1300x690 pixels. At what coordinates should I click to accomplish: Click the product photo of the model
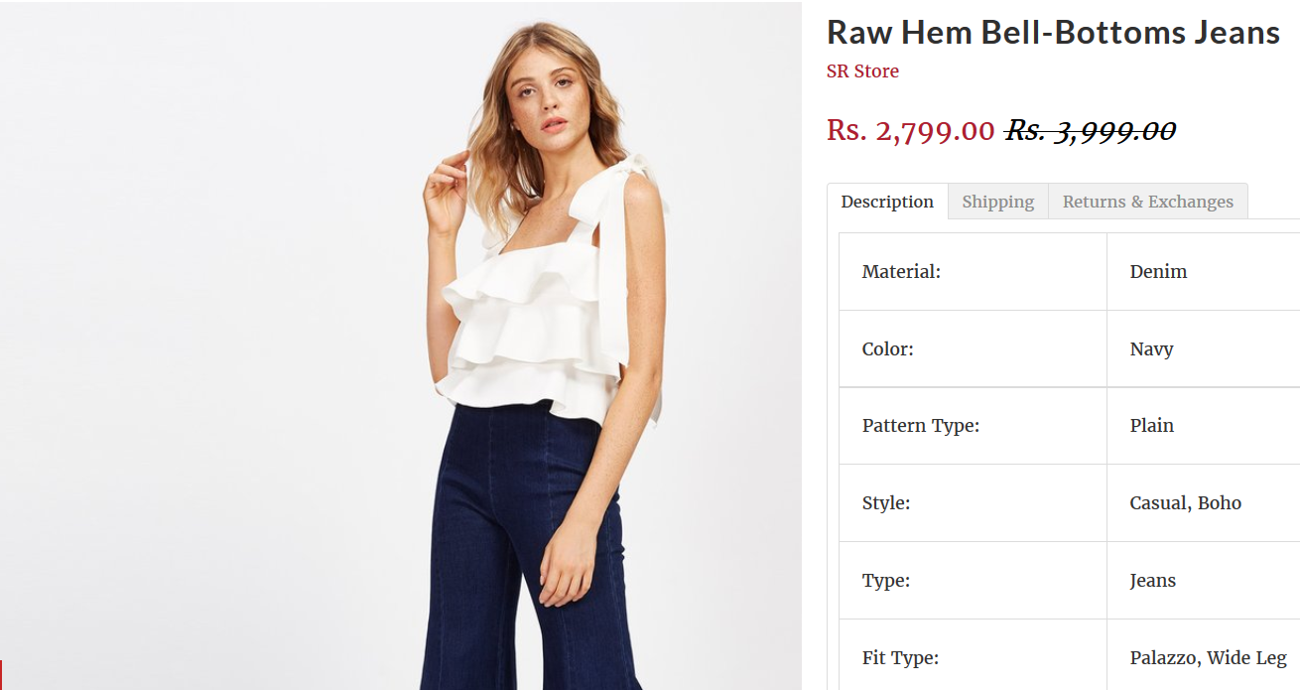(x=401, y=345)
